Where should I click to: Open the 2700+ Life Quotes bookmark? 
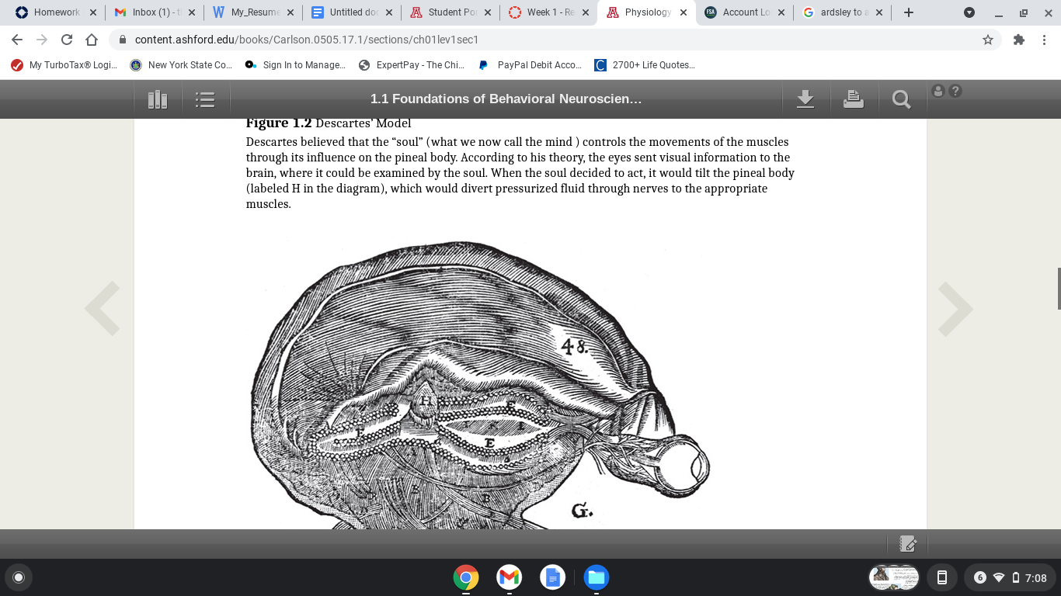pyautogui.click(x=645, y=65)
